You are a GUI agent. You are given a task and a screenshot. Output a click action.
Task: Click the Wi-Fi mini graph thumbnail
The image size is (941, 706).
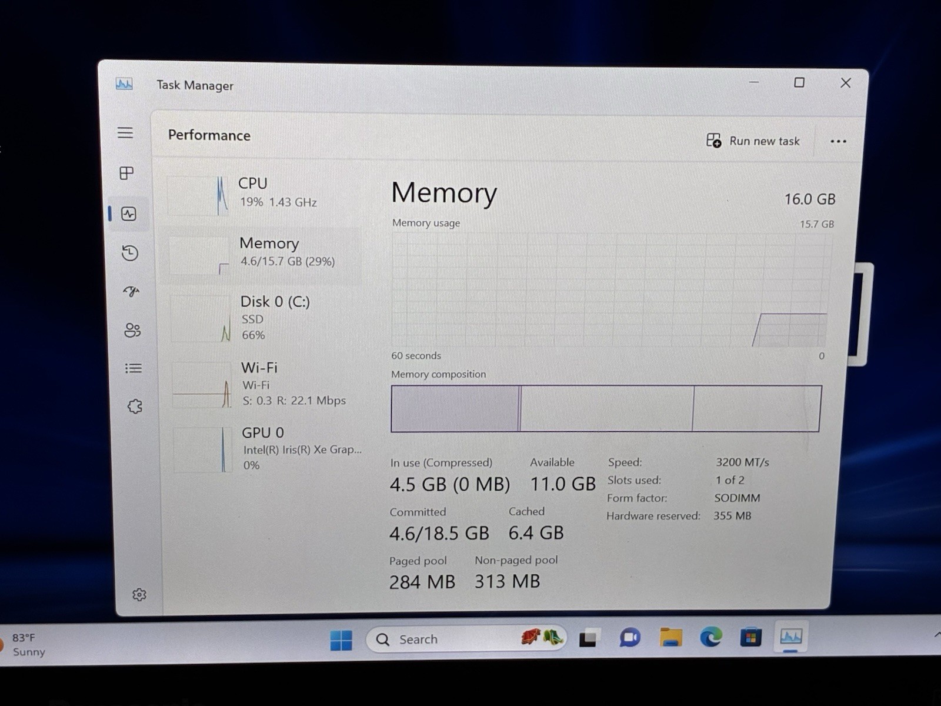(x=202, y=385)
